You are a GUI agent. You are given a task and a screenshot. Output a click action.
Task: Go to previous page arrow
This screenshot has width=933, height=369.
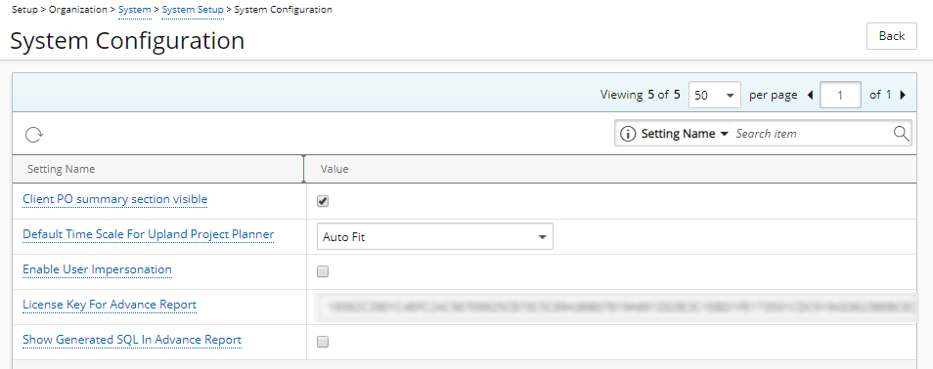tap(810, 95)
